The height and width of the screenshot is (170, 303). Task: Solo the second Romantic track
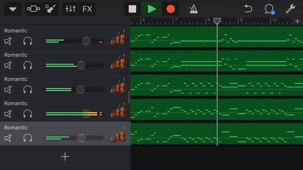(27, 65)
